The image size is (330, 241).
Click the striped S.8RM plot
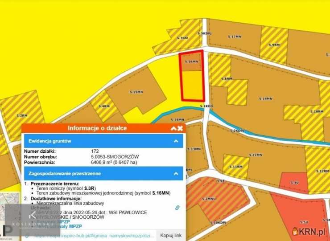[x=227, y=79]
